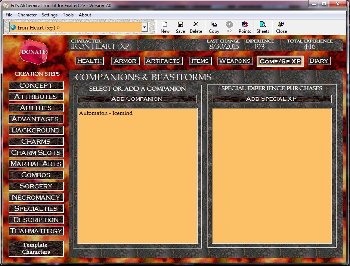350x266 pixels.
Task: Open the Sorcery step
Action: coord(36,186)
